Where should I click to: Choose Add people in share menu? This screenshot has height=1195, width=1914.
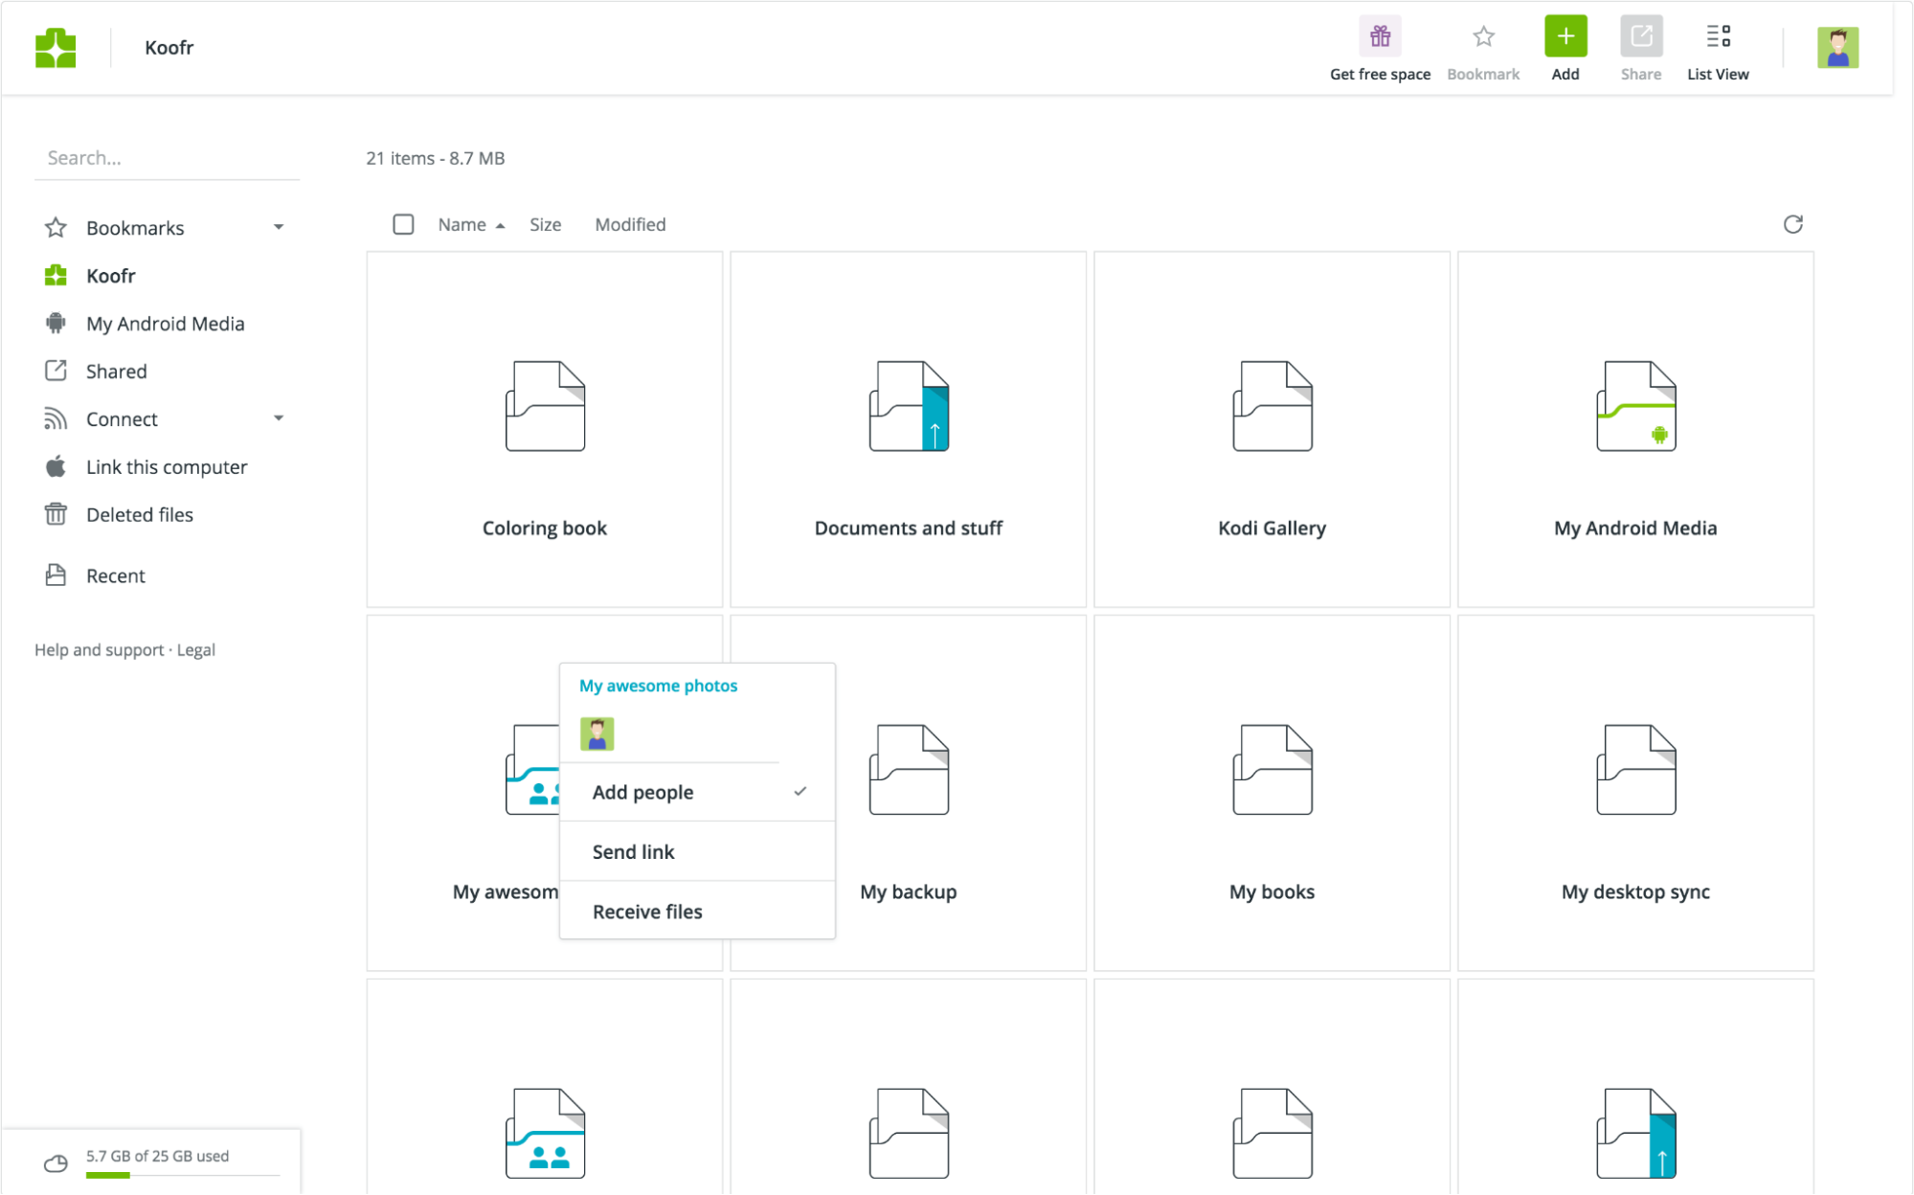click(697, 792)
